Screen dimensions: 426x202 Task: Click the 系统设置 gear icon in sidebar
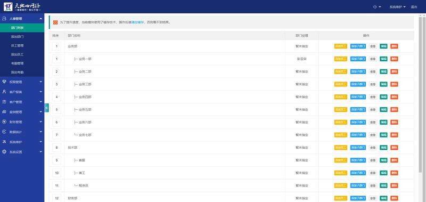pos(4,152)
